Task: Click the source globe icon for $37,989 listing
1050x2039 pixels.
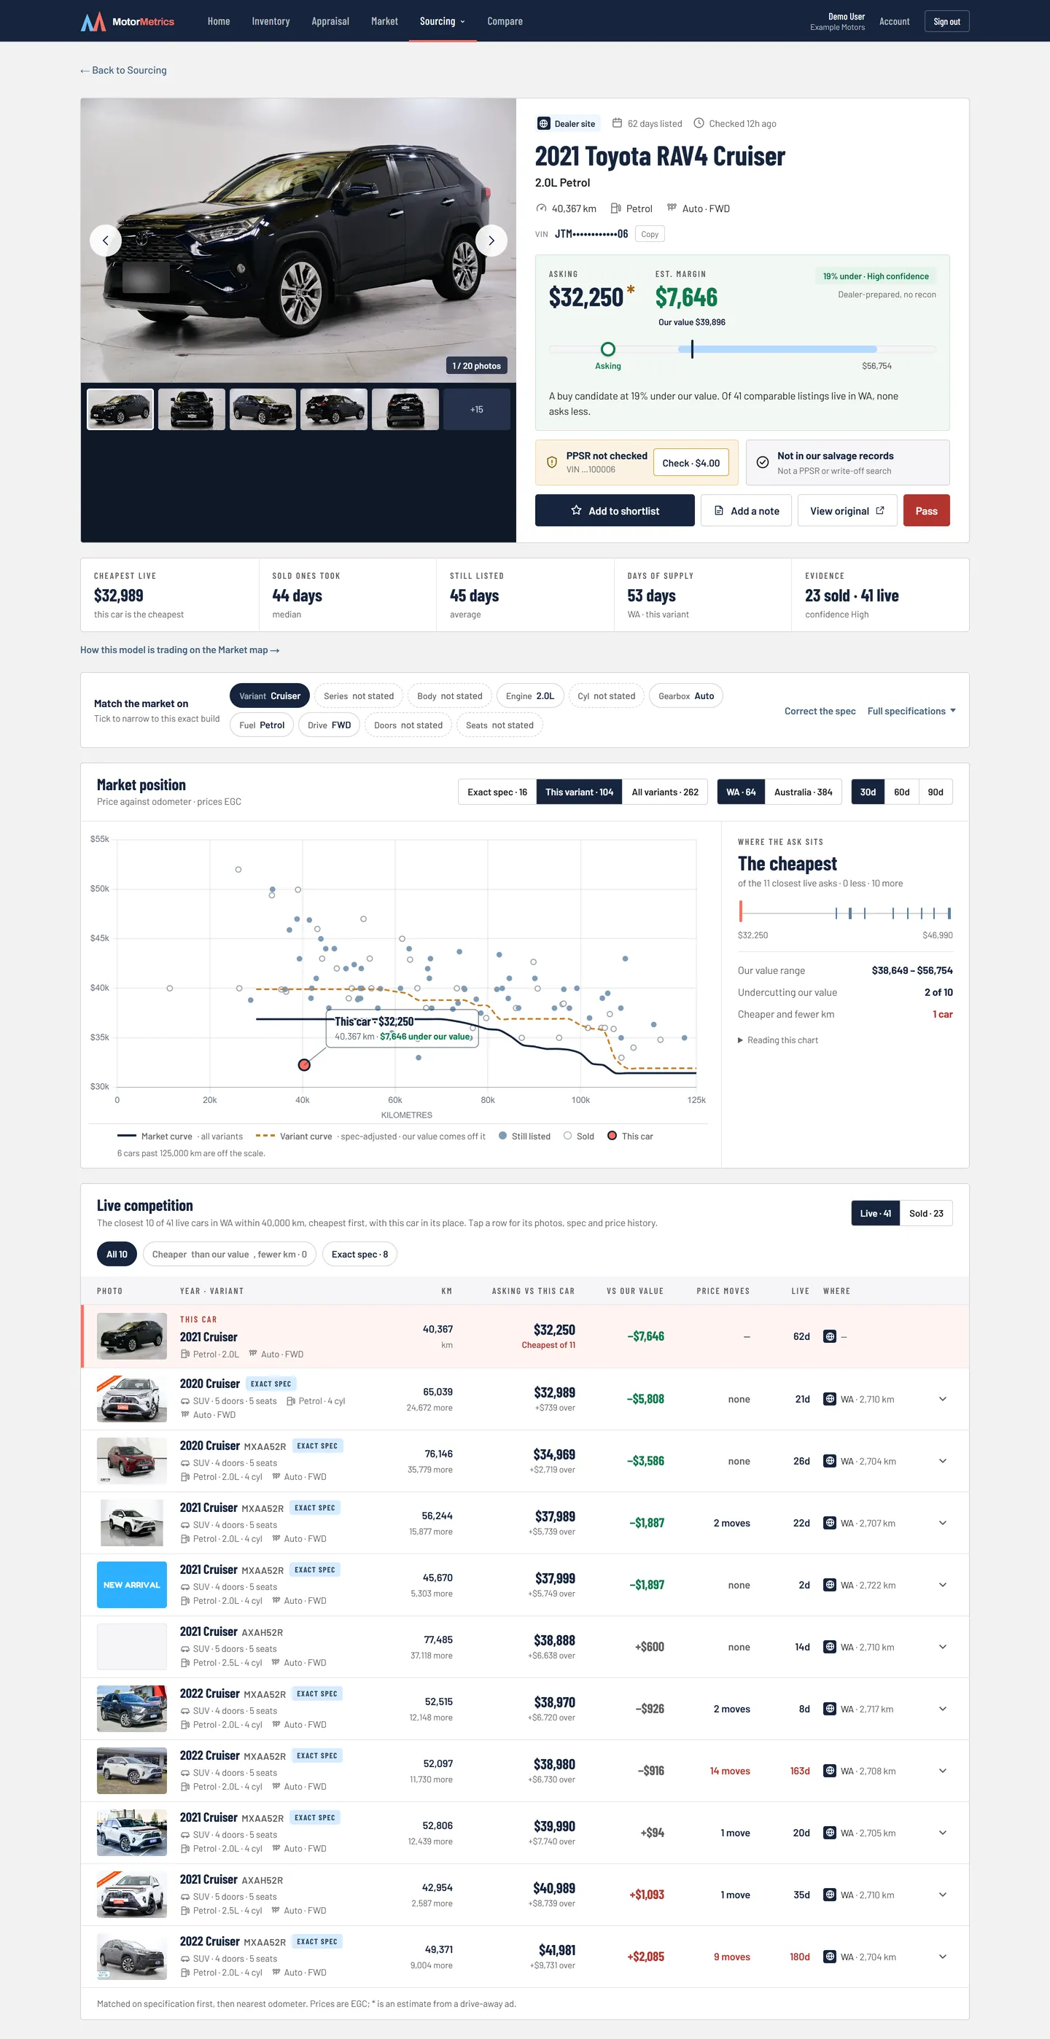Action: click(830, 1522)
